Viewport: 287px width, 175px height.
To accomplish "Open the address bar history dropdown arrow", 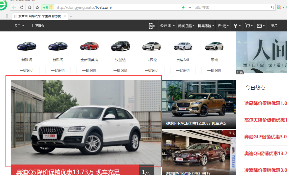I will click(x=190, y=7).
